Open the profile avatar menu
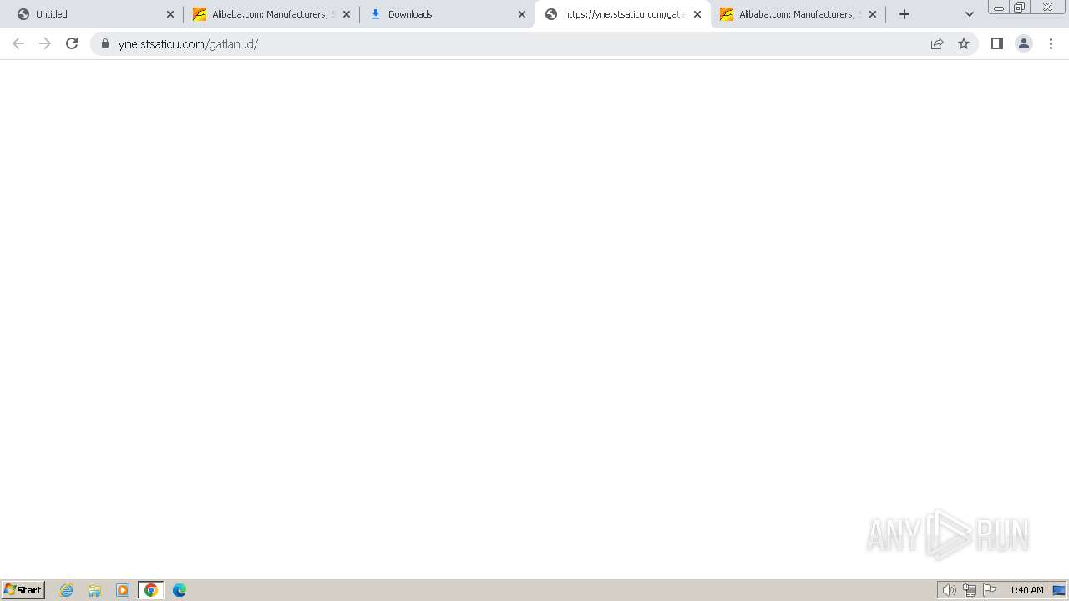This screenshot has width=1069, height=601. [x=1024, y=43]
